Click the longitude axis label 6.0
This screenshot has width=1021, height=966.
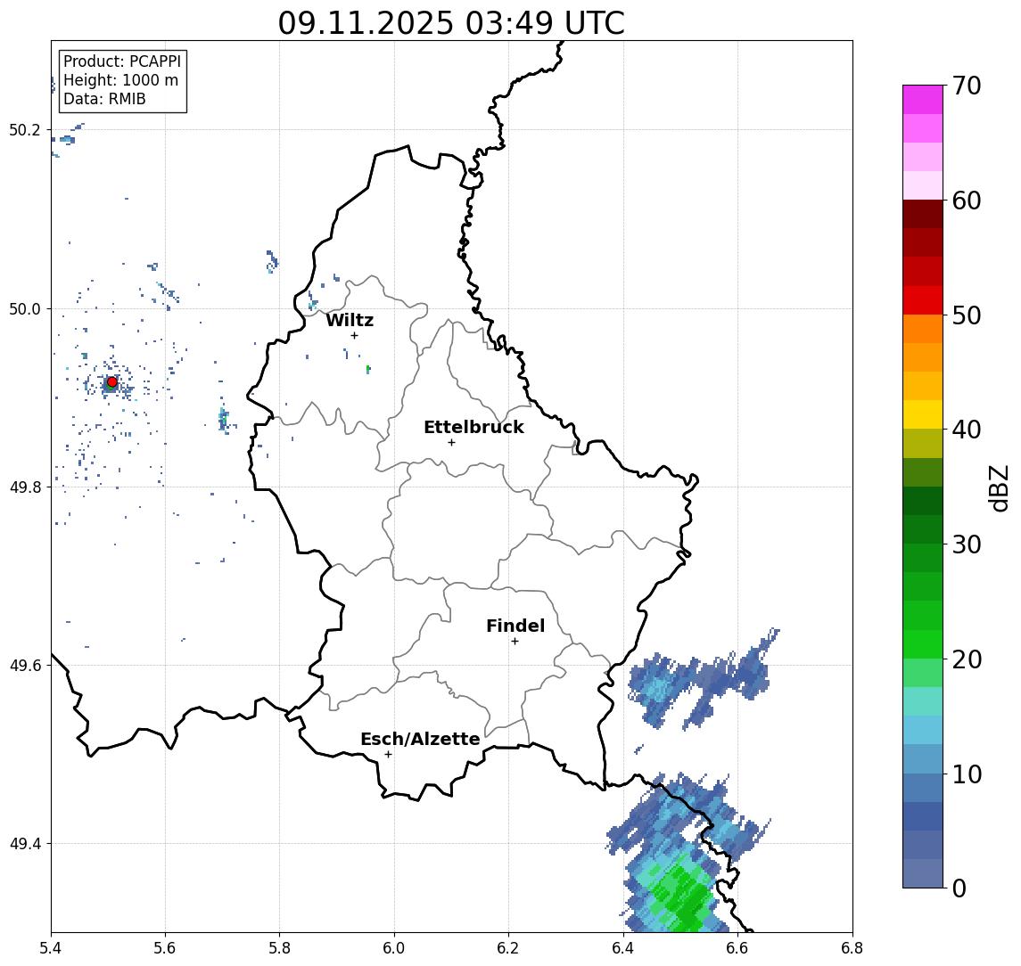[394, 948]
